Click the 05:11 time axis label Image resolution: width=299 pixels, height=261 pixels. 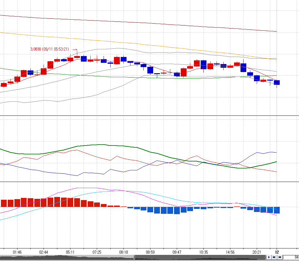70,252
